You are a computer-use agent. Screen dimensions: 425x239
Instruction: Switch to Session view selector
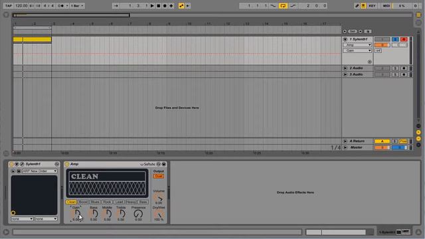pyautogui.click(x=418, y=23)
